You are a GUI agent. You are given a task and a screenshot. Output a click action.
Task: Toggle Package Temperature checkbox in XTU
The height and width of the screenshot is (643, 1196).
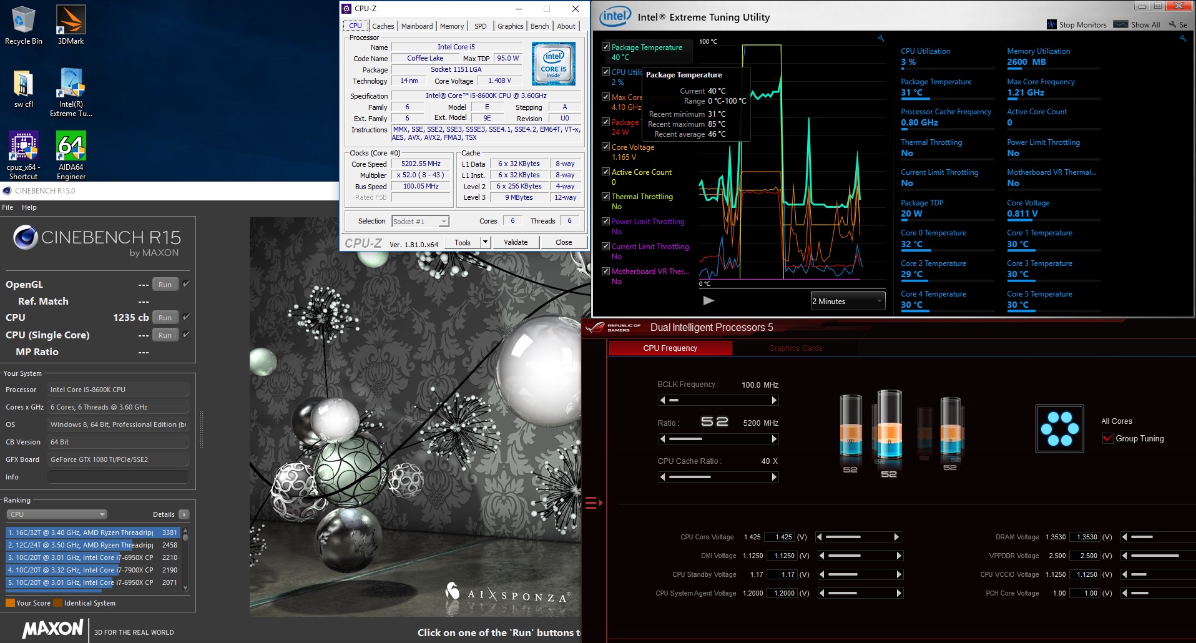(605, 47)
